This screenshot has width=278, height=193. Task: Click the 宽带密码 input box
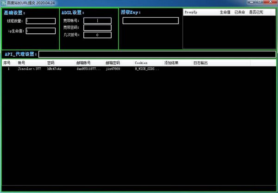click(97, 28)
